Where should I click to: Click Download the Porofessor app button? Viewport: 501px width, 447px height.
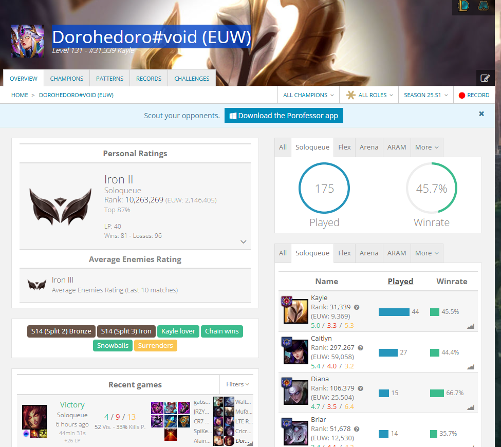click(284, 115)
